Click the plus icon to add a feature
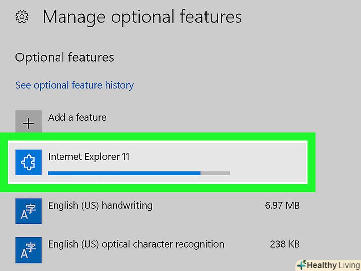 click(x=28, y=122)
